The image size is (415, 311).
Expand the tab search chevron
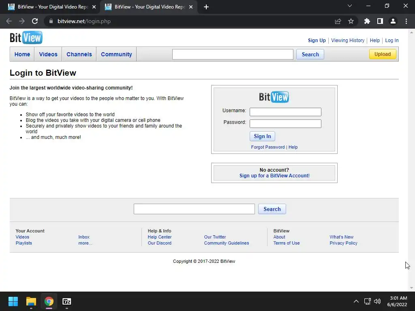[x=350, y=6]
